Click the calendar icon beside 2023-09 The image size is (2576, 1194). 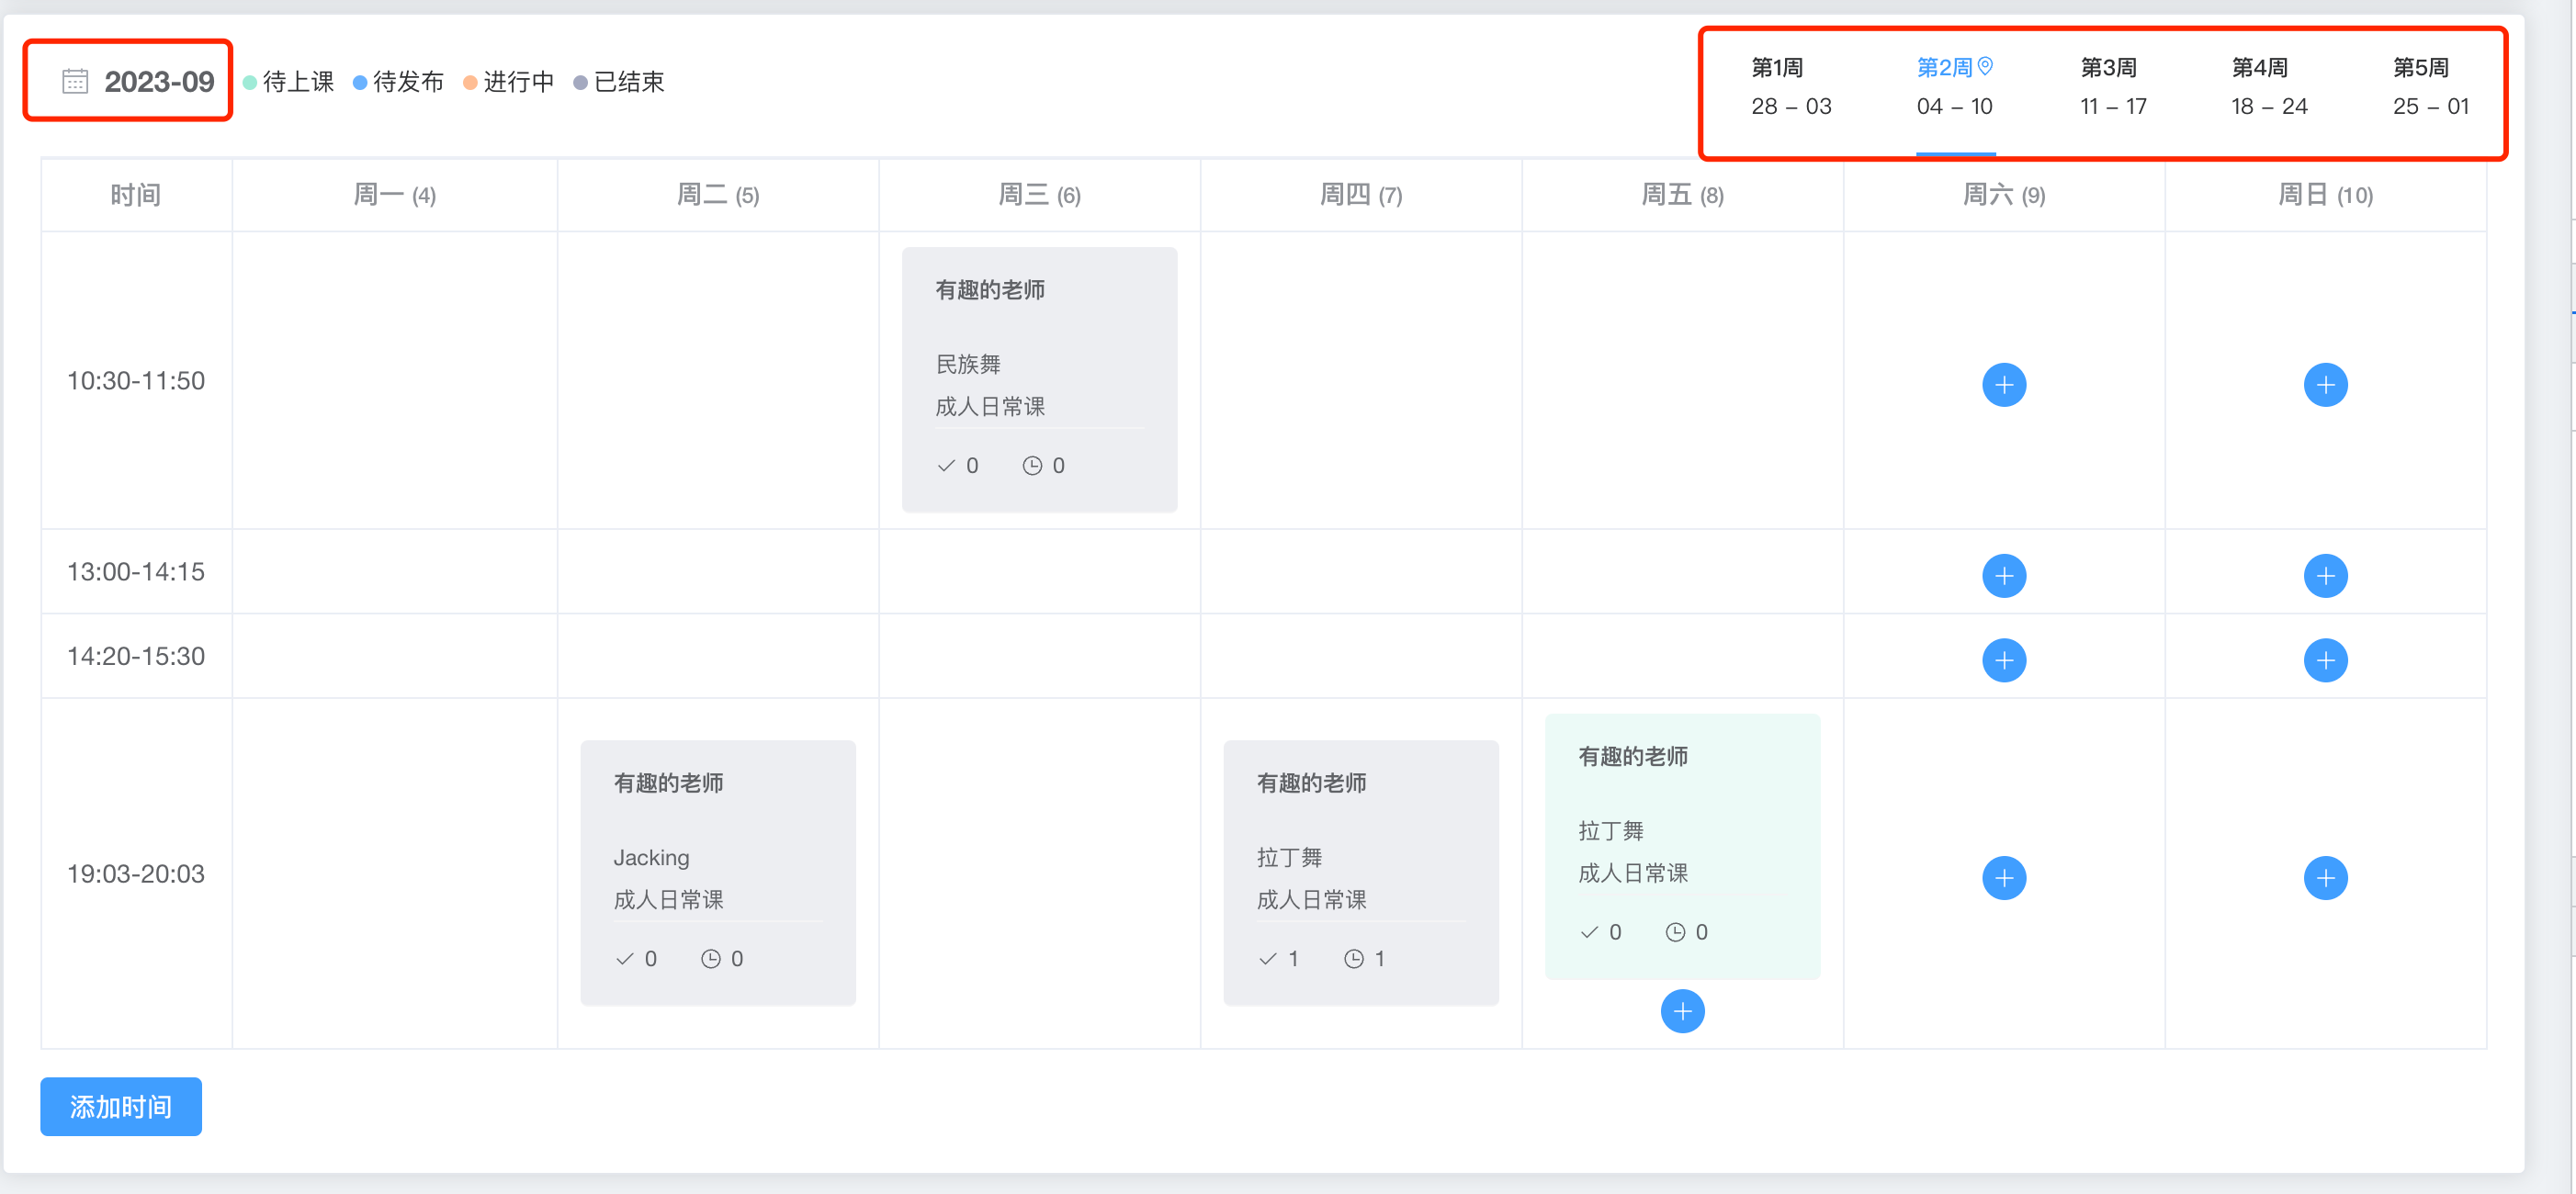tap(75, 81)
